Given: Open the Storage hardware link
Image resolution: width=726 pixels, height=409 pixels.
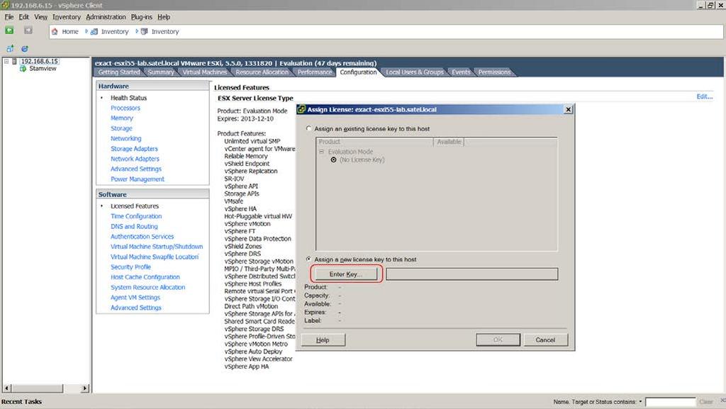Looking at the screenshot, I should [121, 128].
